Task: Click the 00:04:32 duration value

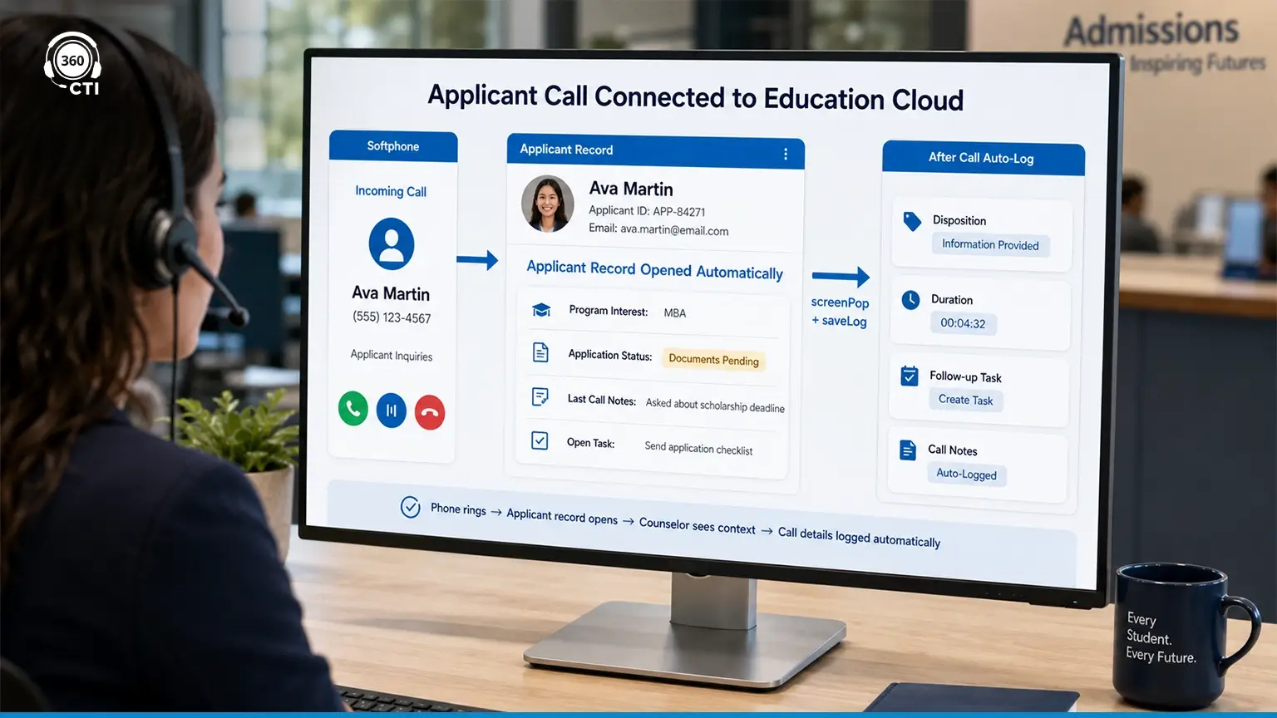Action: [963, 324]
